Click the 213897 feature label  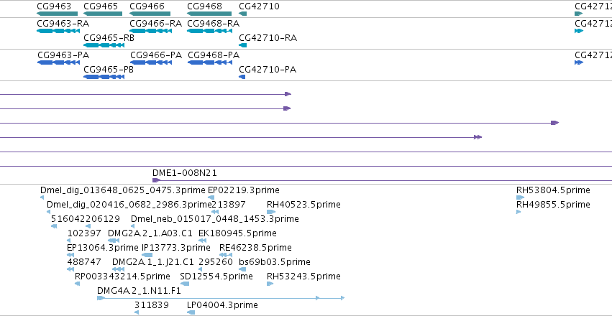pyautogui.click(x=228, y=205)
